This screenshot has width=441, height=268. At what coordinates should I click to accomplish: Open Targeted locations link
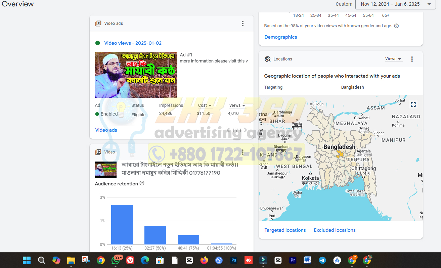[285, 230]
